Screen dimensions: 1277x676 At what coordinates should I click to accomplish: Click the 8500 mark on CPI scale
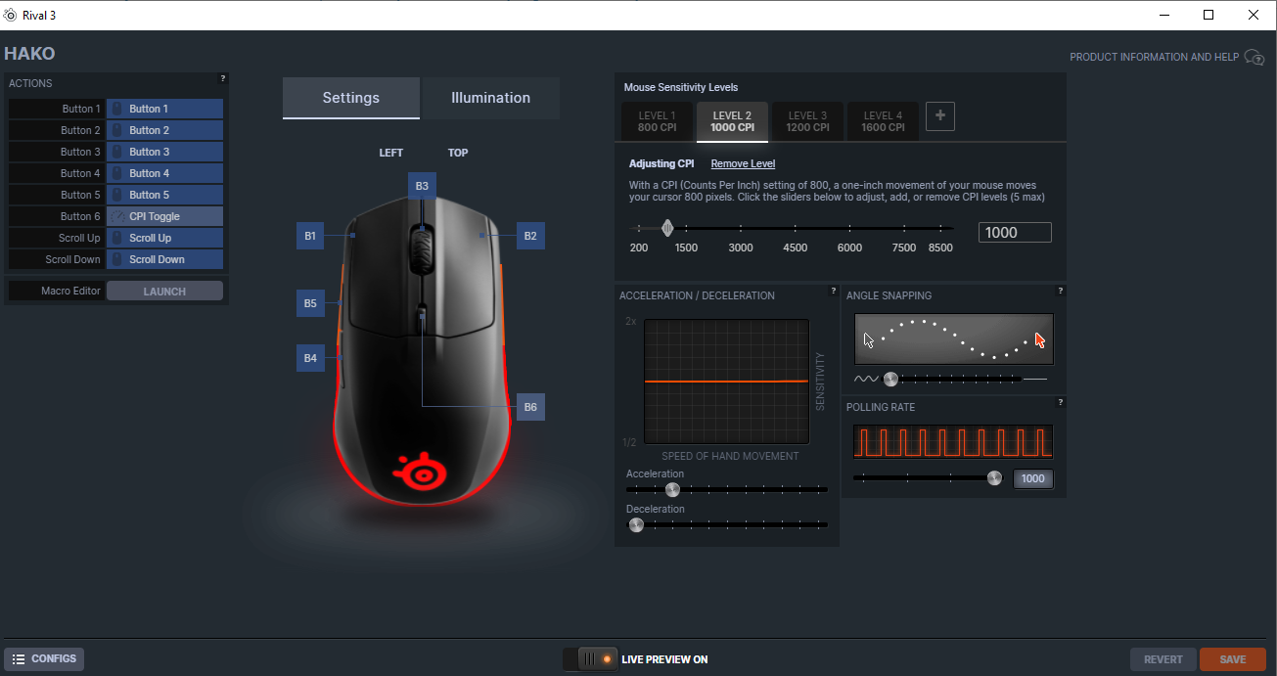940,248
